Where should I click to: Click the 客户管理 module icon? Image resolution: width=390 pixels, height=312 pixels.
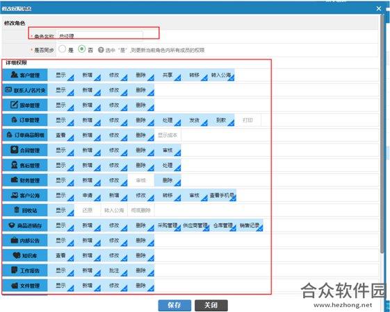[15, 74]
